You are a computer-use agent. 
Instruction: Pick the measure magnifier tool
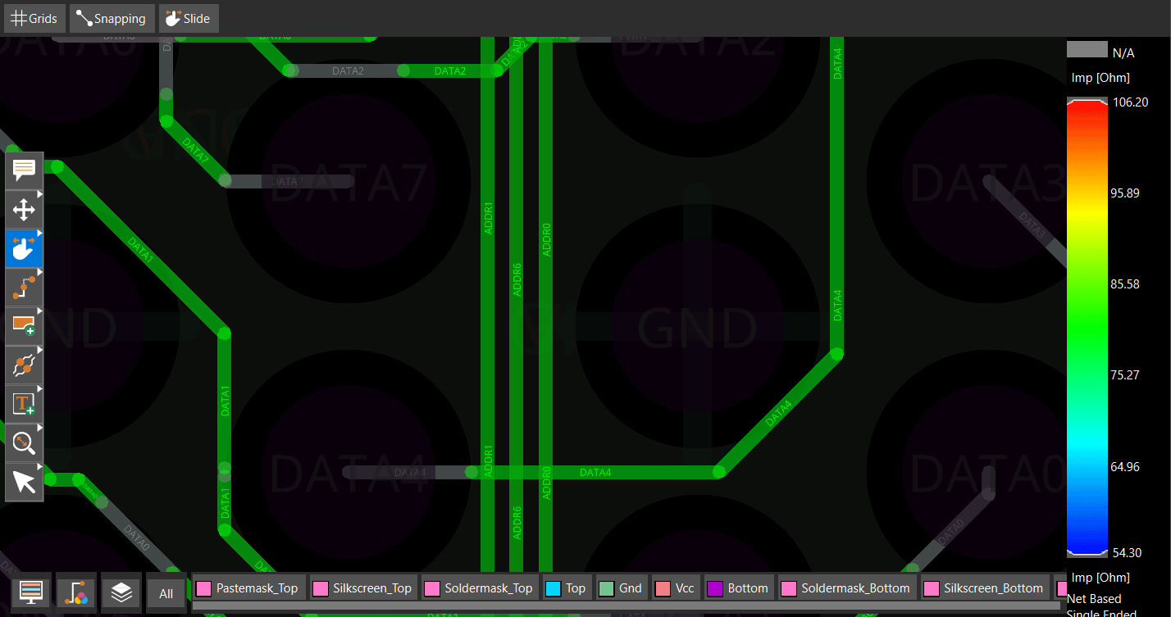[x=24, y=443]
